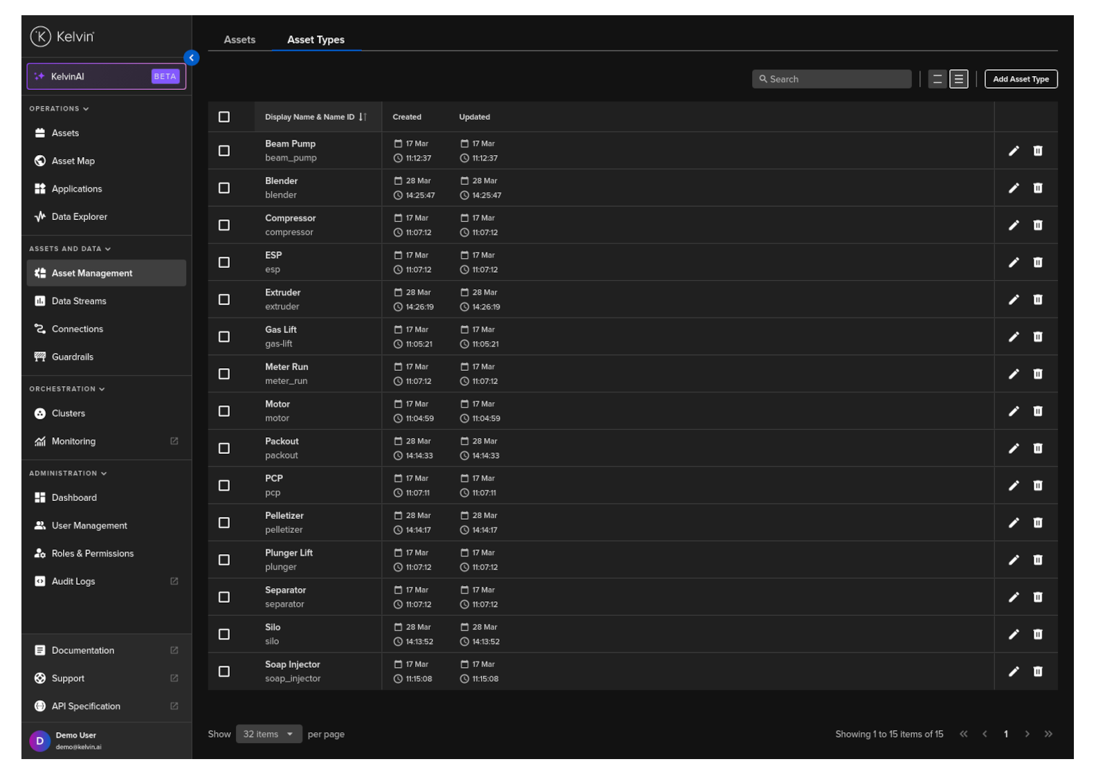The image size is (1096, 775).
Task: Select all rows with header checkbox
Action: click(x=224, y=117)
